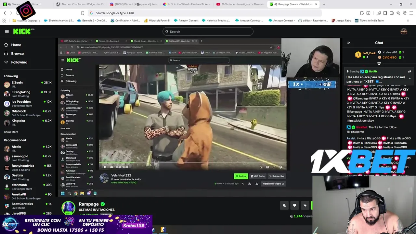Open AmeliaVII recommended channel
The height and width of the screenshot is (234, 416).
tap(28, 196)
